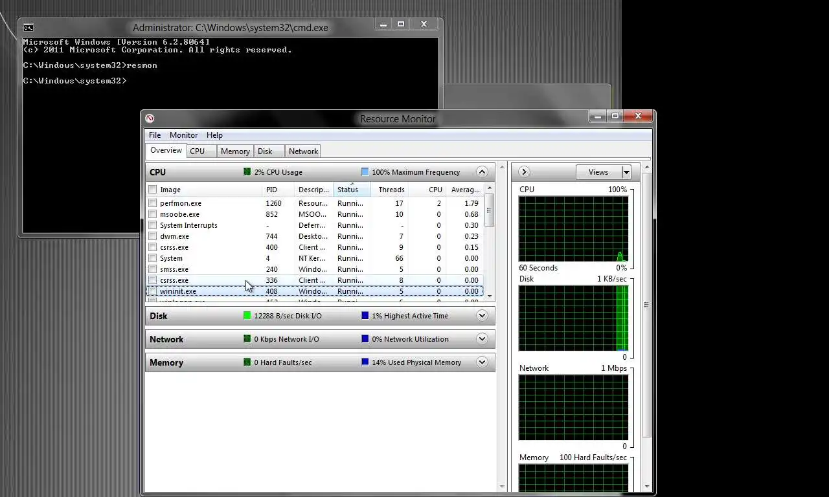Collapse the CPU section chevron
Screen dimensions: 829x497
482,172
